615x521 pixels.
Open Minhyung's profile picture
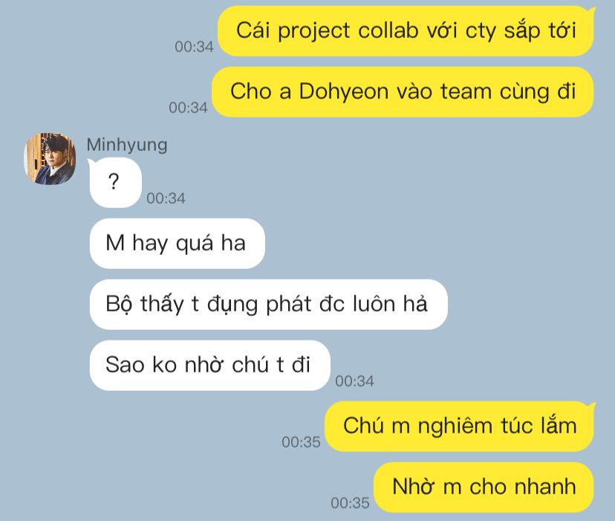click(x=50, y=158)
